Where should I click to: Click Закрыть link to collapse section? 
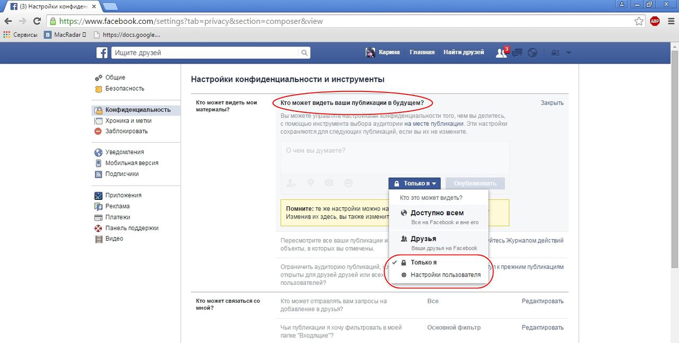click(x=552, y=103)
